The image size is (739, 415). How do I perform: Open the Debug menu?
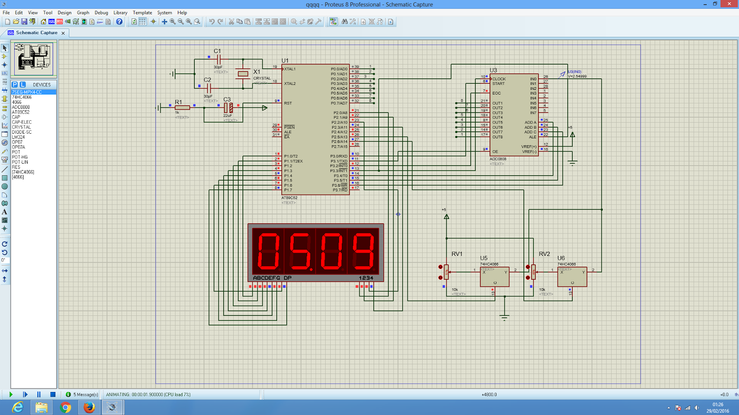coord(101,12)
